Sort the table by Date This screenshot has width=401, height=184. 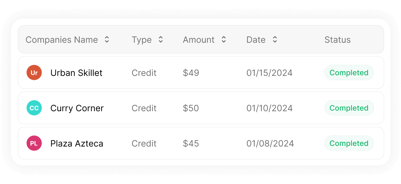coord(256,40)
